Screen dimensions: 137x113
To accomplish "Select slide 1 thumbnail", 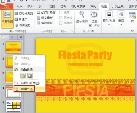I will pyautogui.click(x=13, y=47).
